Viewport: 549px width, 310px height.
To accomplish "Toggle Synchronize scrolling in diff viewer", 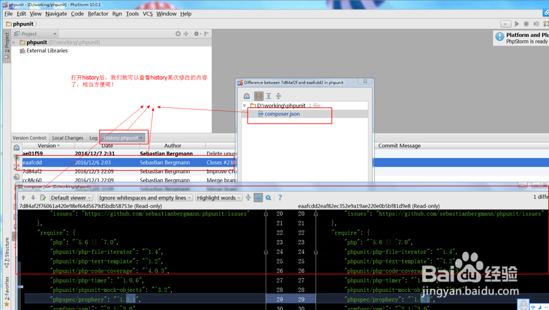I will click(x=258, y=198).
